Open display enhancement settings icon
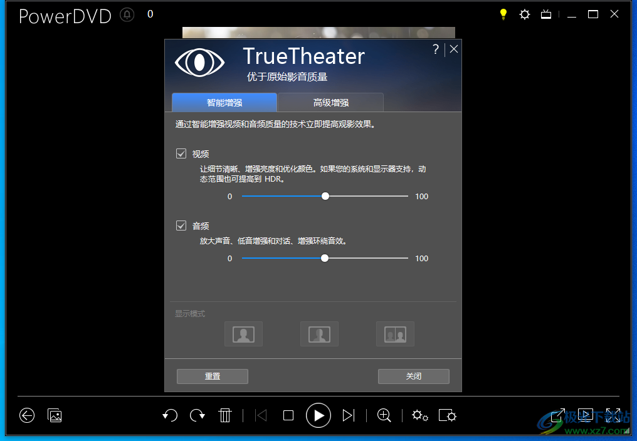Viewport: 637px width, 441px height. [x=447, y=415]
